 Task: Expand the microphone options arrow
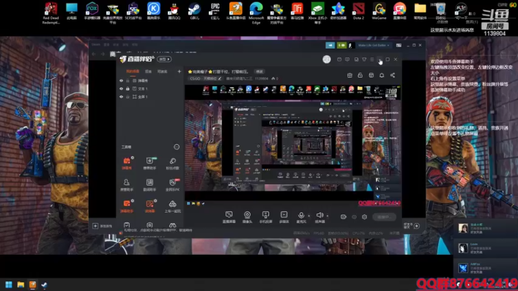coord(309,215)
